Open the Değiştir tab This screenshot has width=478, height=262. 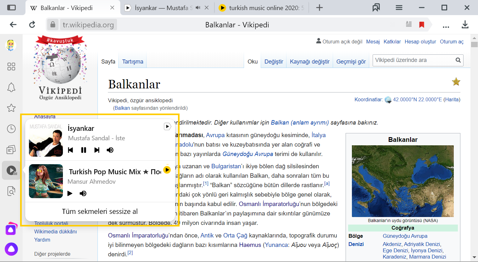[x=274, y=62]
